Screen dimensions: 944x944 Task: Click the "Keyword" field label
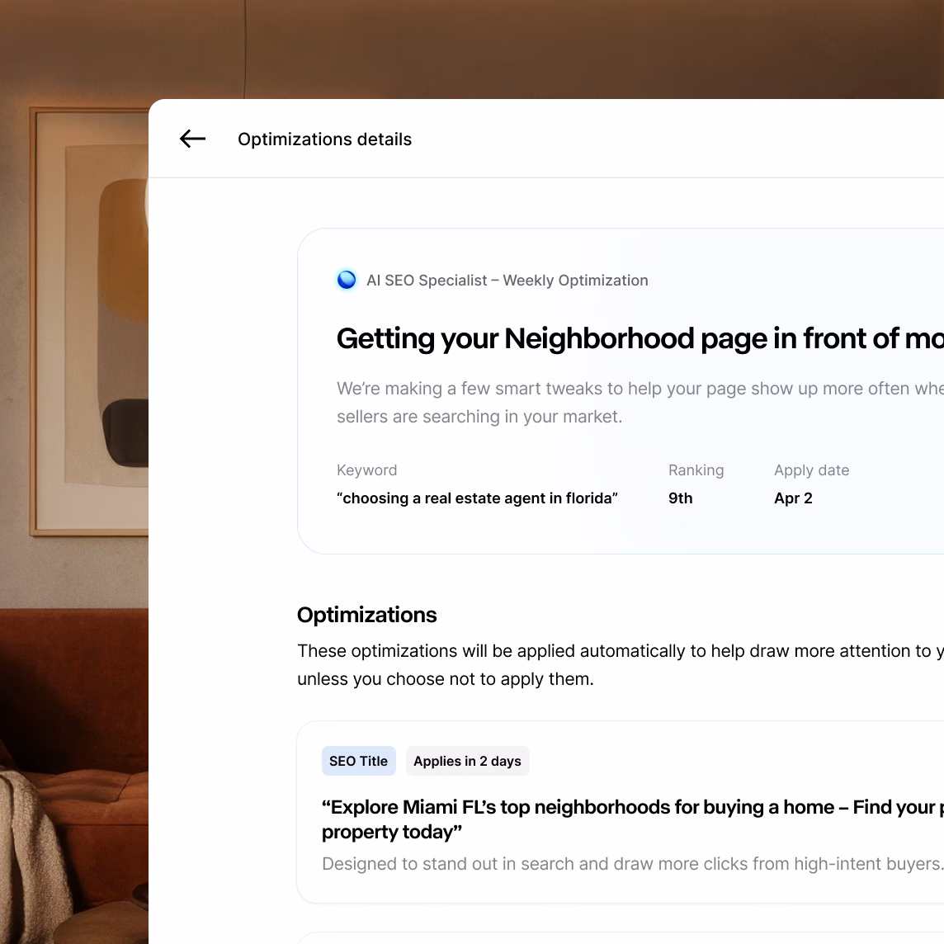pos(366,470)
